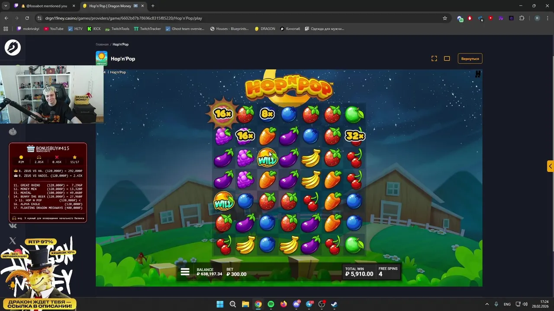This screenshot has height=311, width=554.
Task: Close the Hop'n'Pop Dragon Money tab
Action: [142, 6]
